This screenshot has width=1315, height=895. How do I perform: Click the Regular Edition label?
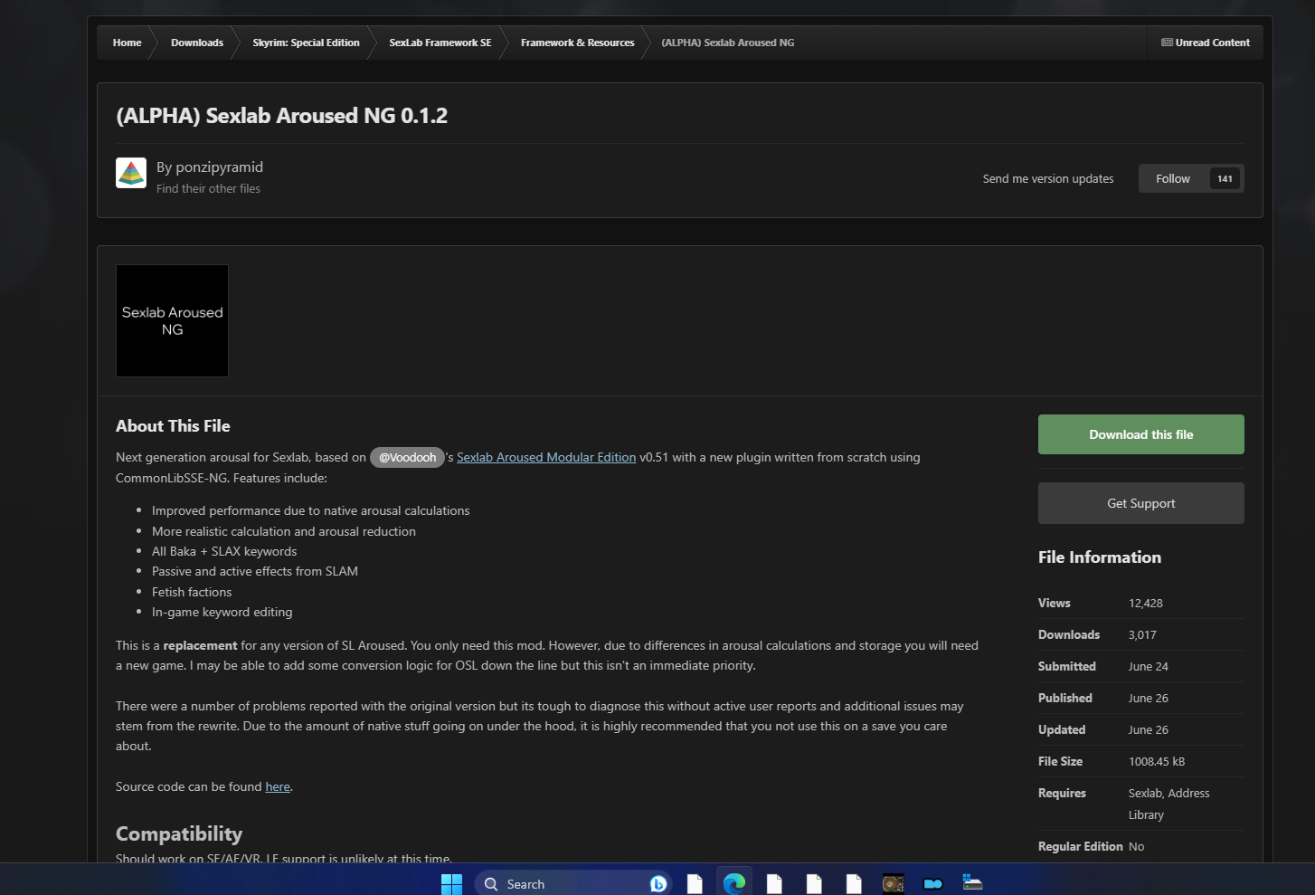coord(1081,846)
